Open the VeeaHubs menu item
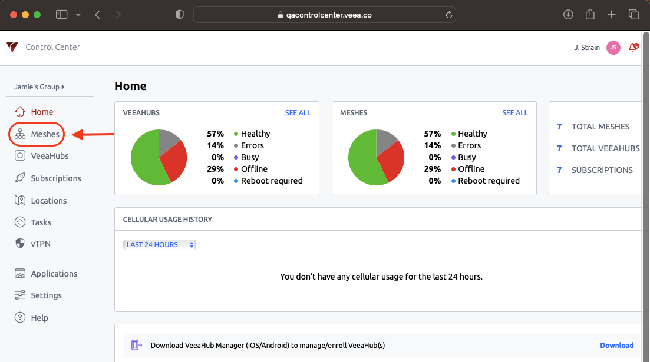The width and height of the screenshot is (650, 362). click(50, 156)
